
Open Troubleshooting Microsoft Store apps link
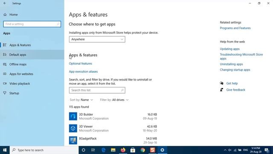tap(241, 56)
